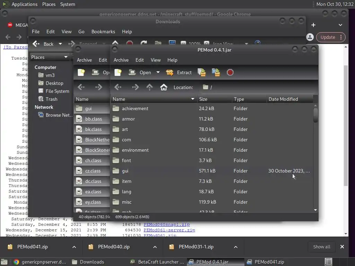Go up one level in the archive
The height and width of the screenshot is (266, 355).
click(149, 87)
